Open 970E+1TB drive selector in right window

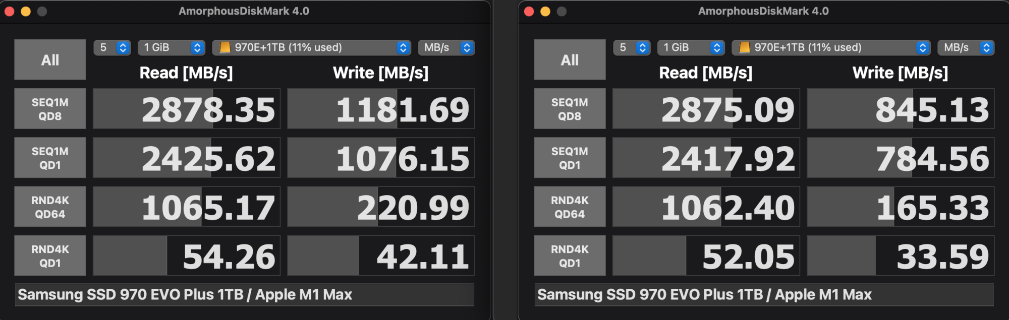[x=831, y=47]
